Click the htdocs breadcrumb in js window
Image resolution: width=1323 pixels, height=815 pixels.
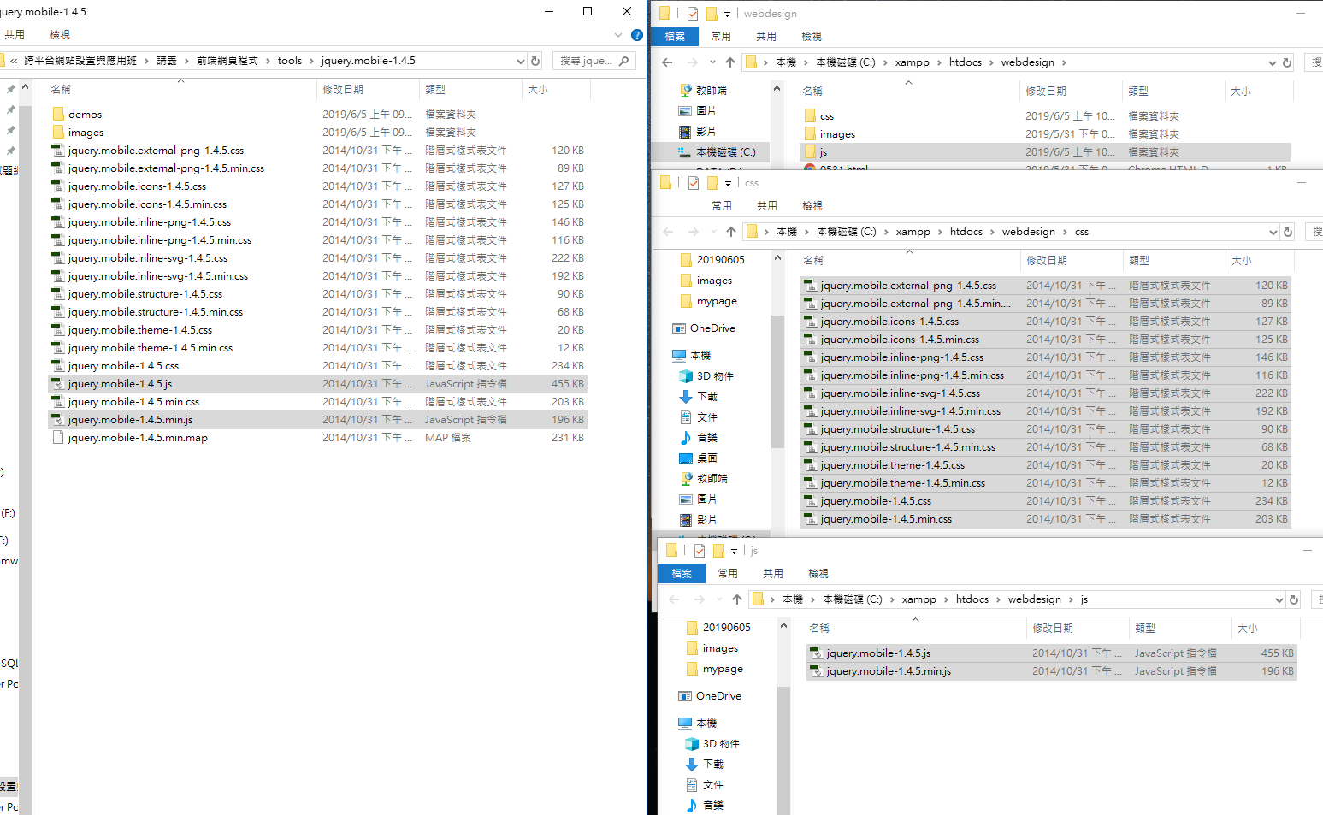(972, 599)
